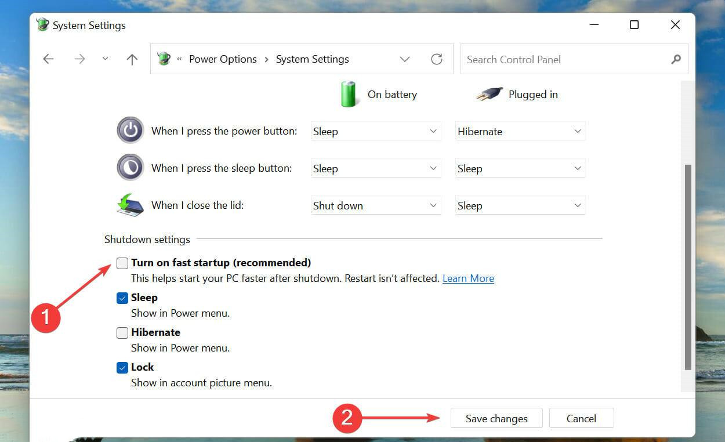Click the refresh icon in the address bar
This screenshot has height=442, width=725.
pos(437,59)
